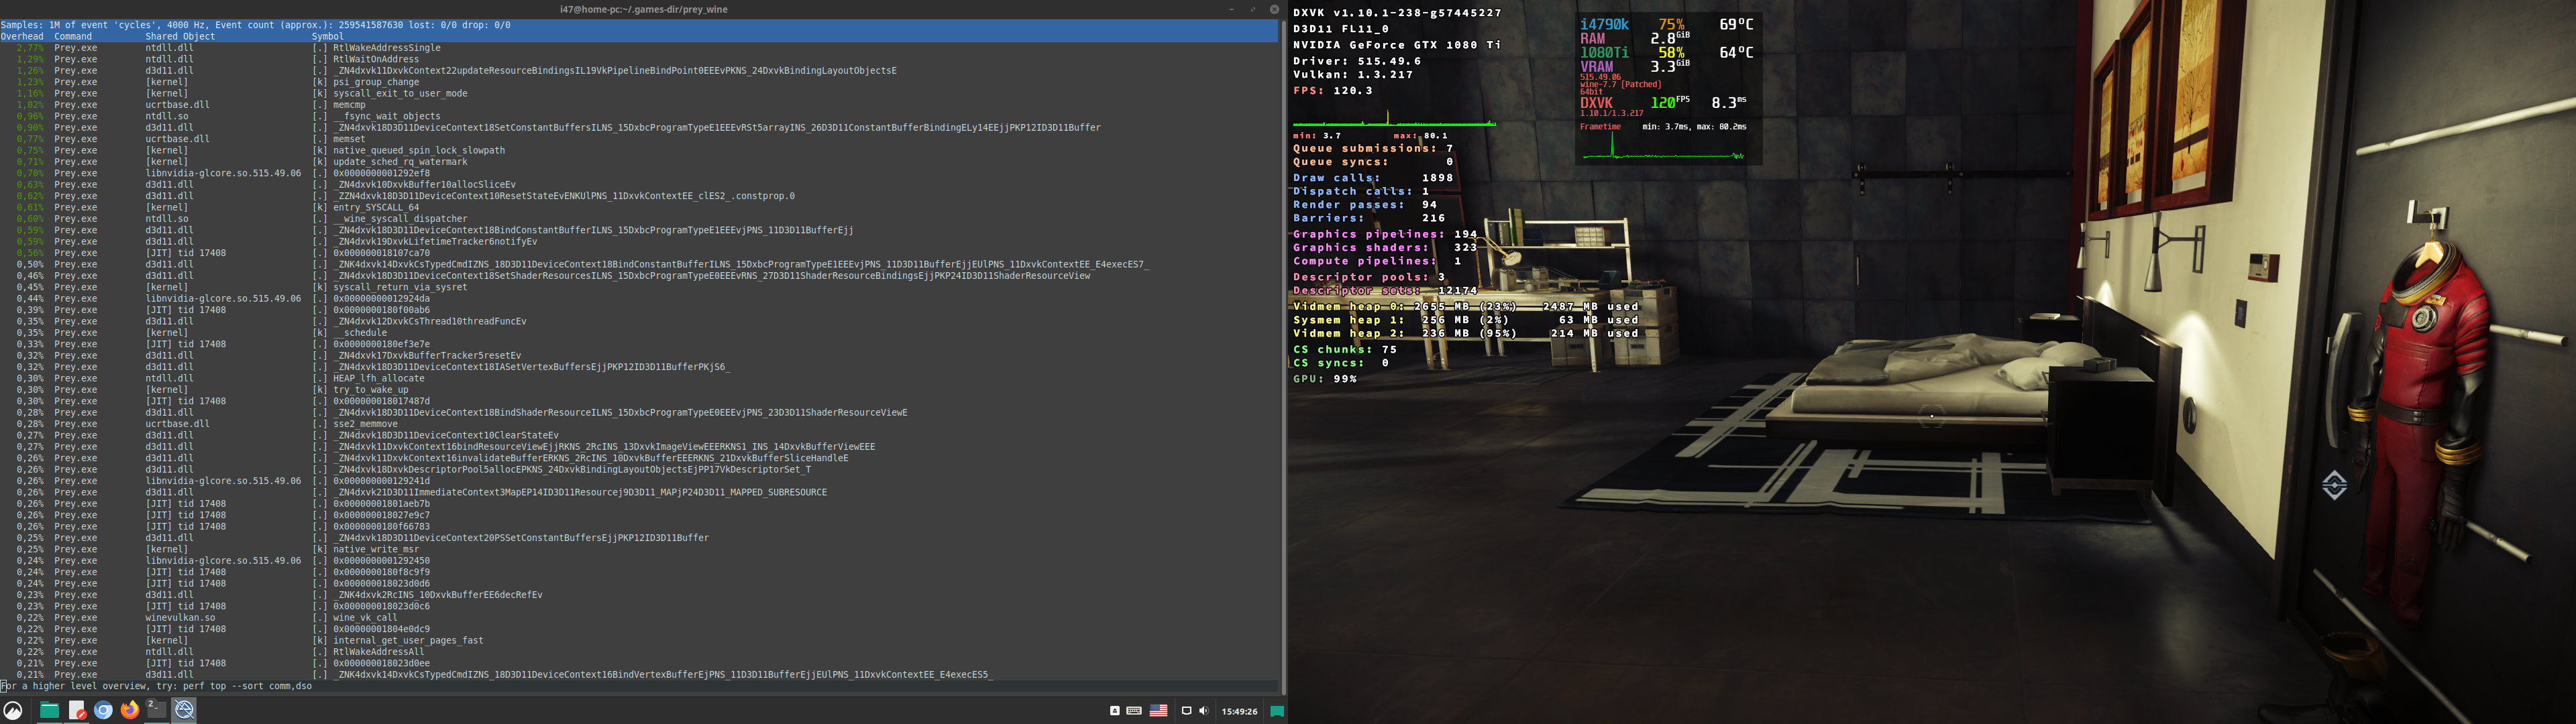The width and height of the screenshot is (2576, 724).
Task: Click the 'i4790k' CPU label in MangoHud
Action: [1604, 24]
